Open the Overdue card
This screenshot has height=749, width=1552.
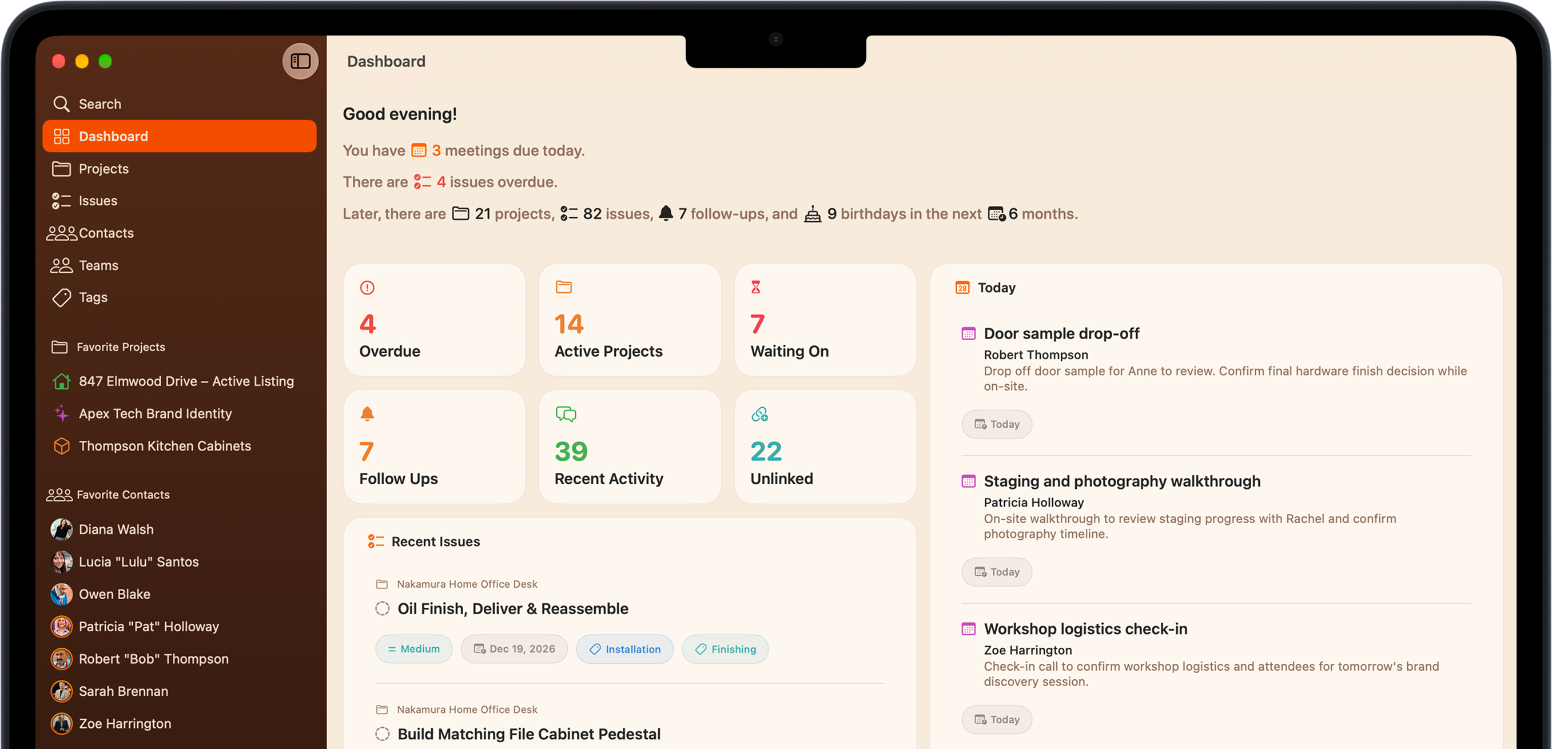(x=435, y=320)
